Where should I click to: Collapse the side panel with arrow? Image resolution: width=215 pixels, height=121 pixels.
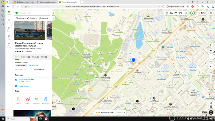click(53, 18)
